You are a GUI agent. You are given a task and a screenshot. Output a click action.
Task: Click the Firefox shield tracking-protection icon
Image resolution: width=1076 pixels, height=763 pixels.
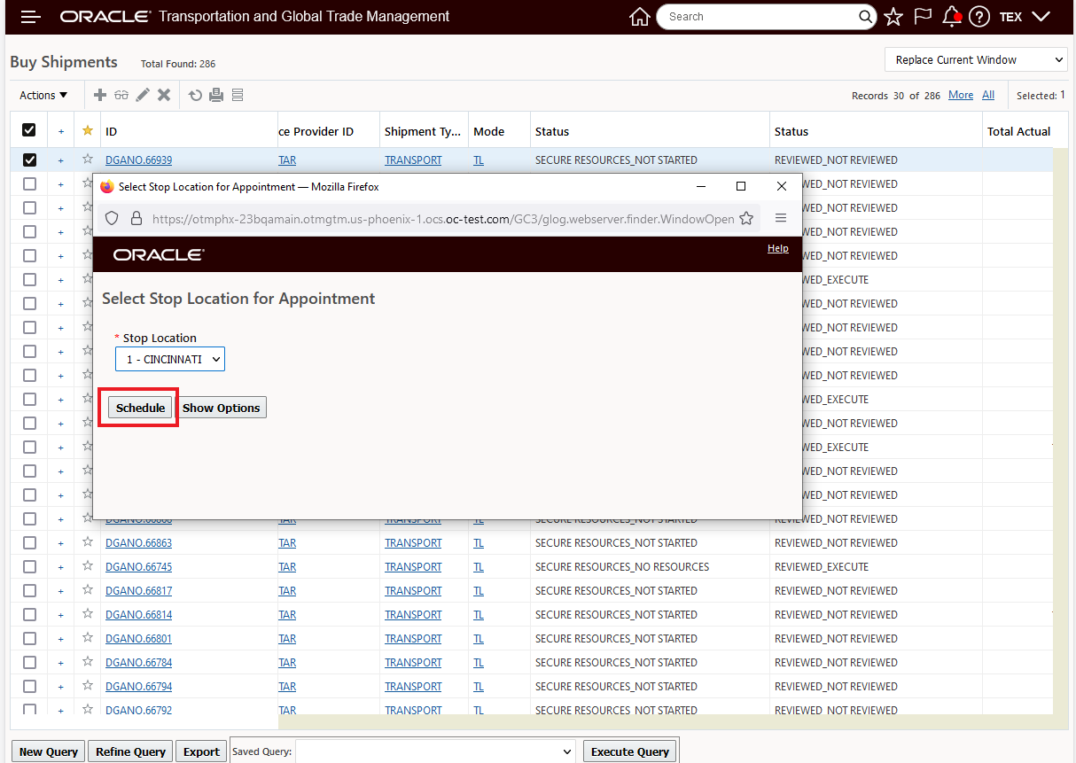click(x=112, y=218)
